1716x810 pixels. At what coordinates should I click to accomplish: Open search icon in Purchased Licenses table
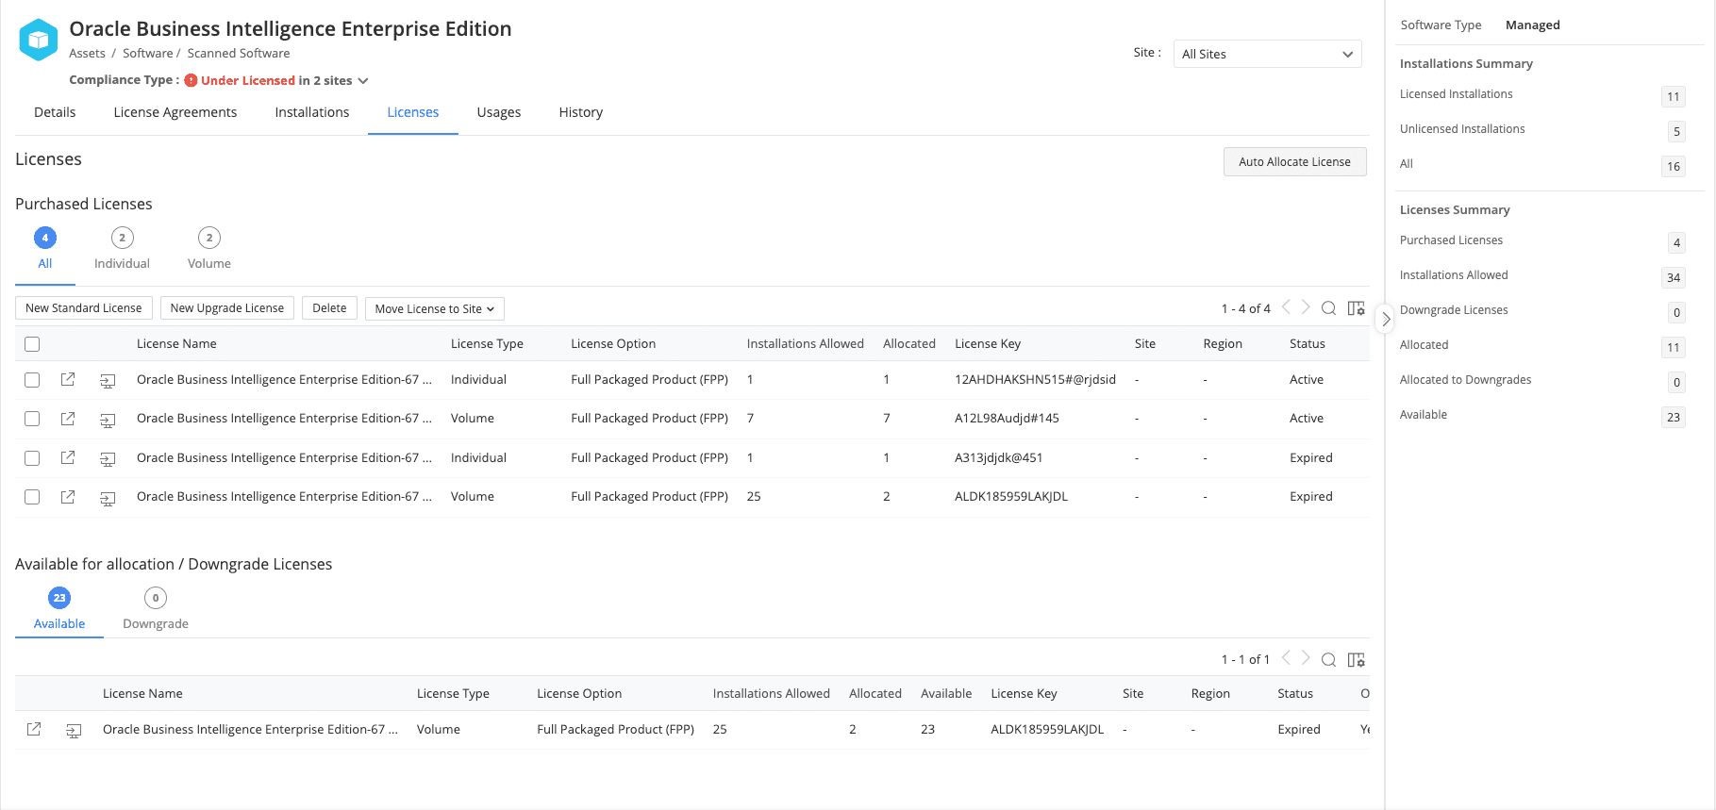coord(1328,308)
